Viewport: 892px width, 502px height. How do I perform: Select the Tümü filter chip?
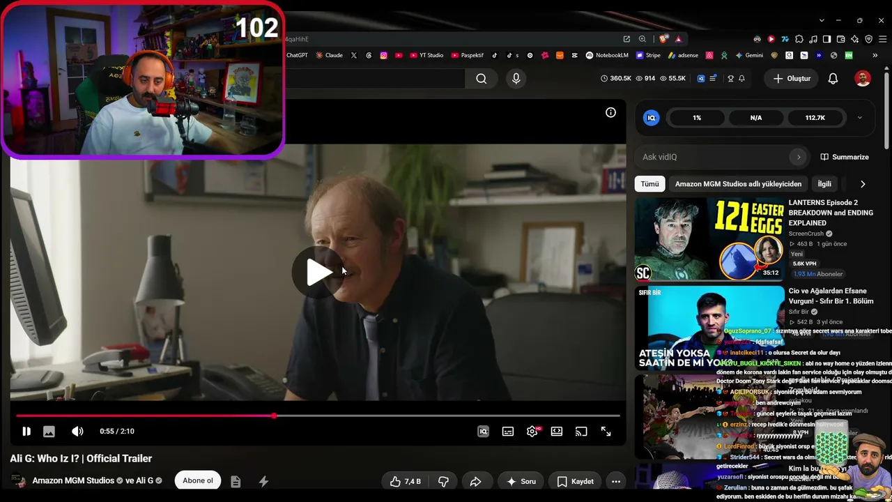coord(649,184)
